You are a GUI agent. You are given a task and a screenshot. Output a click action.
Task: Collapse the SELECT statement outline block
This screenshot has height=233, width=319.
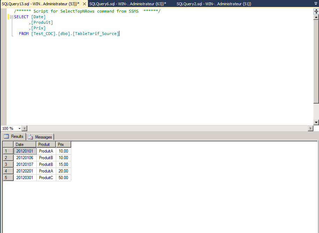click(12, 17)
